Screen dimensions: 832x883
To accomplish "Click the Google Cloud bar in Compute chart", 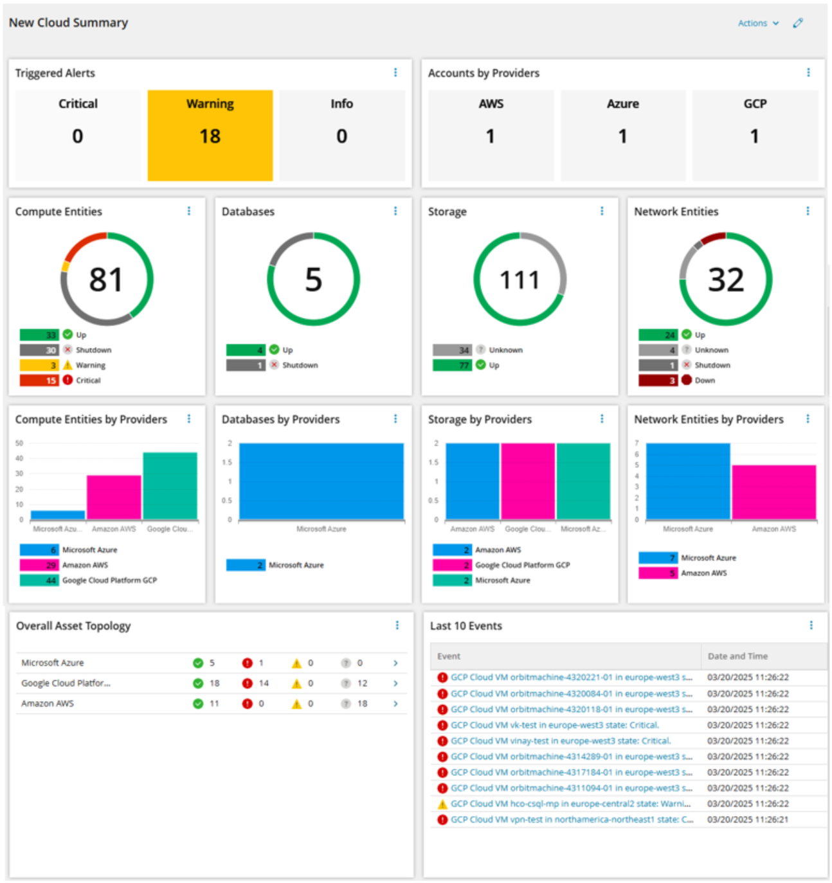I will click(x=170, y=486).
